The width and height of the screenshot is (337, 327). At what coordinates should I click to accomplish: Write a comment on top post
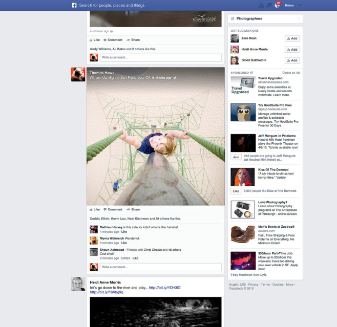click(160, 57)
